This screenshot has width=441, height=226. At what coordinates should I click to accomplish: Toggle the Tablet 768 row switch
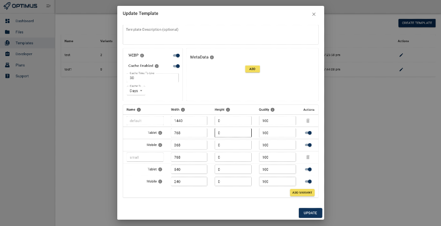308,133
